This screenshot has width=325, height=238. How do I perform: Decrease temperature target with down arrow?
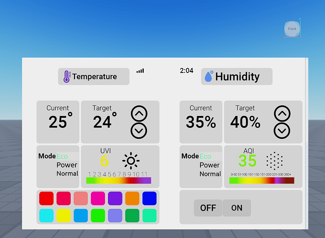click(x=139, y=130)
